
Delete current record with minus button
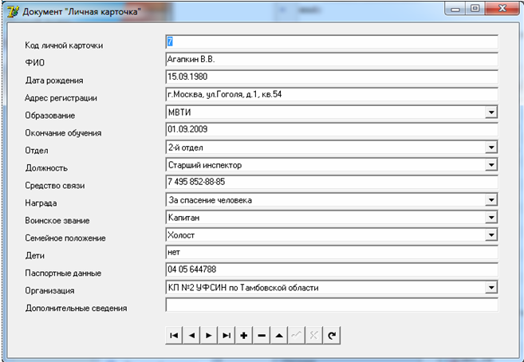pyautogui.click(x=262, y=336)
